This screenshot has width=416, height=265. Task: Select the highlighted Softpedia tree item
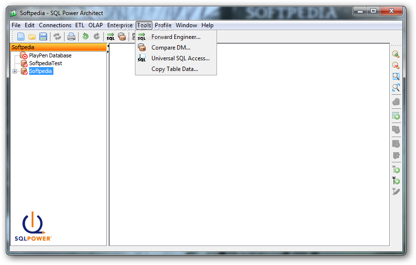41,71
